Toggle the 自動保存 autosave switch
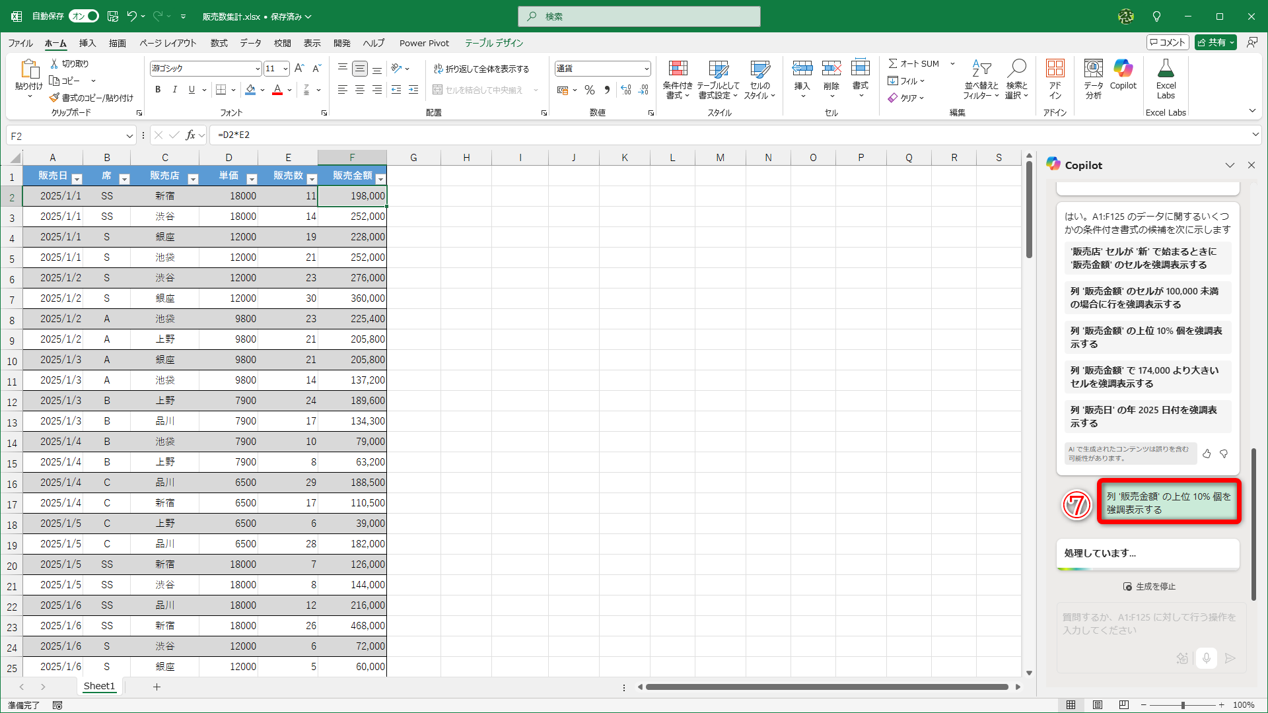The height and width of the screenshot is (713, 1268). coord(84,16)
